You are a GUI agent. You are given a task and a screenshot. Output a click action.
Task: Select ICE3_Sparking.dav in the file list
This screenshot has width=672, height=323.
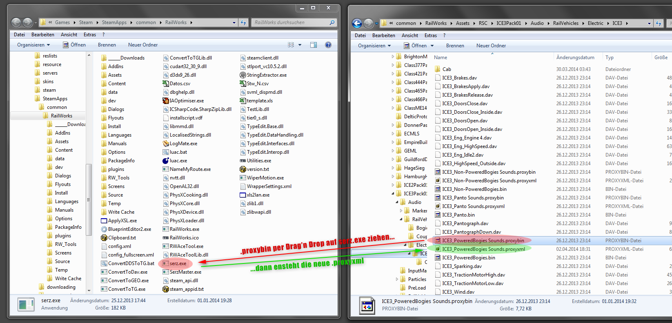[462, 266]
